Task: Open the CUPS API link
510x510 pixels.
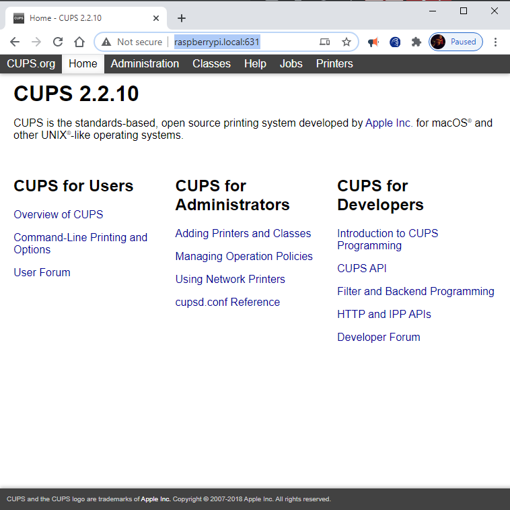Action: (362, 268)
